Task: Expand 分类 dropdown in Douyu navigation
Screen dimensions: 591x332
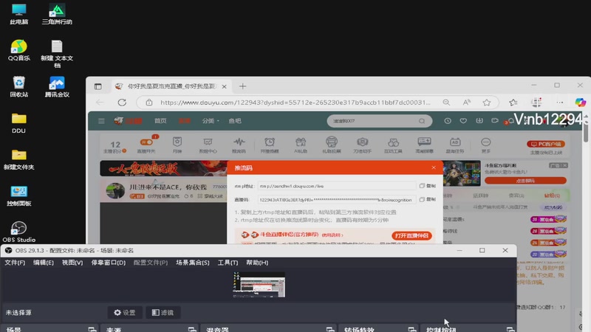Action: pyautogui.click(x=211, y=121)
